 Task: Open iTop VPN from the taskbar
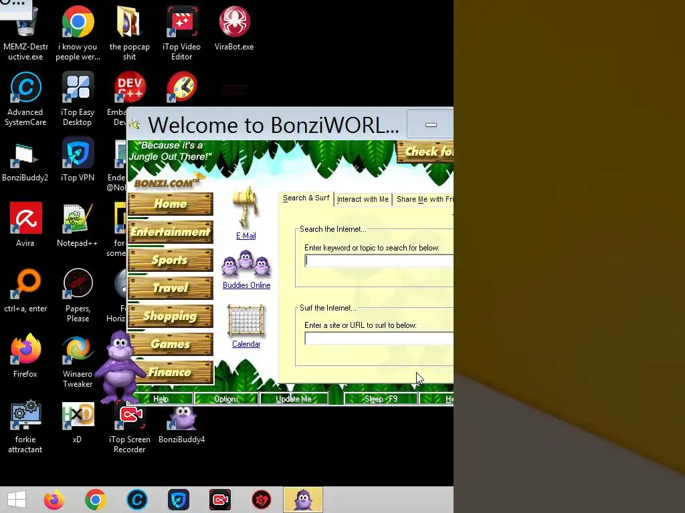click(x=178, y=500)
